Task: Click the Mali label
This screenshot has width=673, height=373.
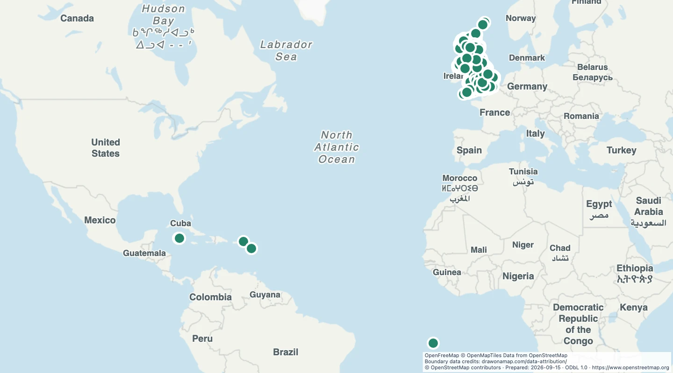Action: tap(479, 250)
